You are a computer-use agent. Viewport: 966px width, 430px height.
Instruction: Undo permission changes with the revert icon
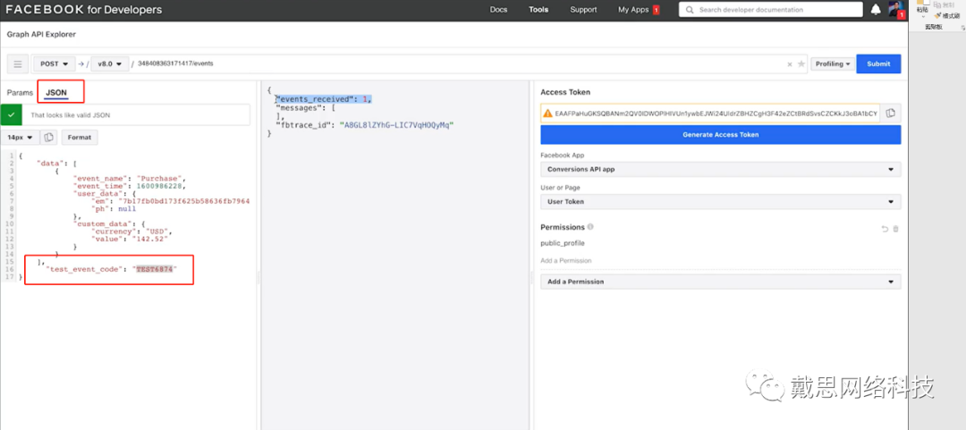pyautogui.click(x=885, y=229)
